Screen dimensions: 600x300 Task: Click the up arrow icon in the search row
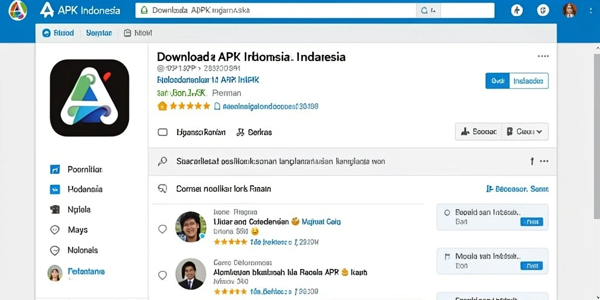click(x=532, y=162)
